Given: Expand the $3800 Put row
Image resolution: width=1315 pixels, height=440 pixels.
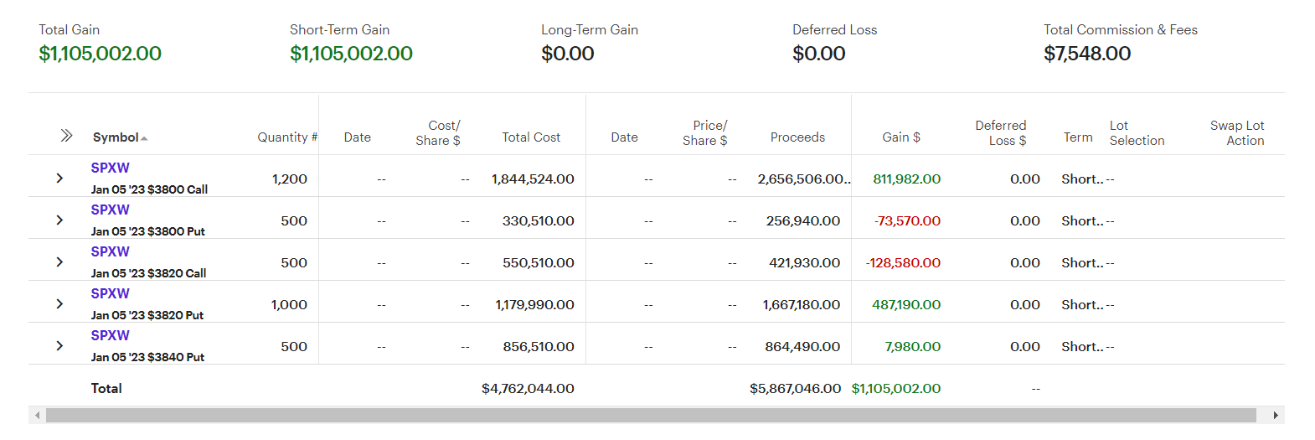Looking at the screenshot, I should pos(59,220).
